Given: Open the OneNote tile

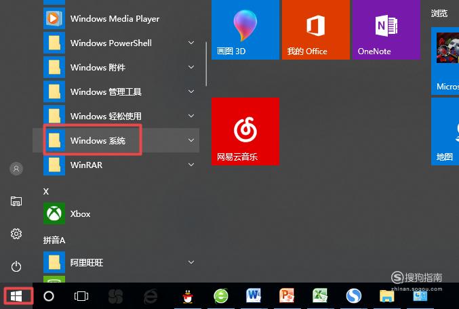Looking at the screenshot, I should [x=386, y=30].
